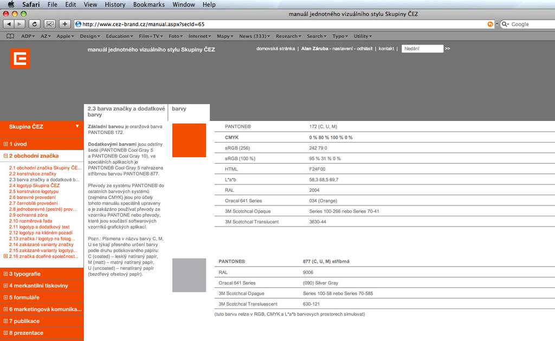Open the Utility bookmarks folder dropdown
The image size is (555, 341).
tap(363, 36)
